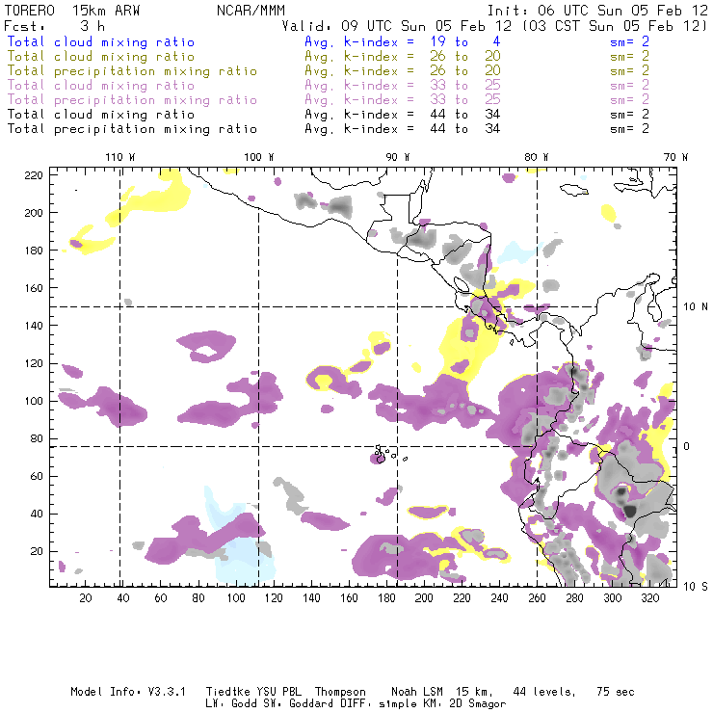Viewport: 713px width, 713px height.
Task: Click the '44 levels,' text
Action: (544, 692)
